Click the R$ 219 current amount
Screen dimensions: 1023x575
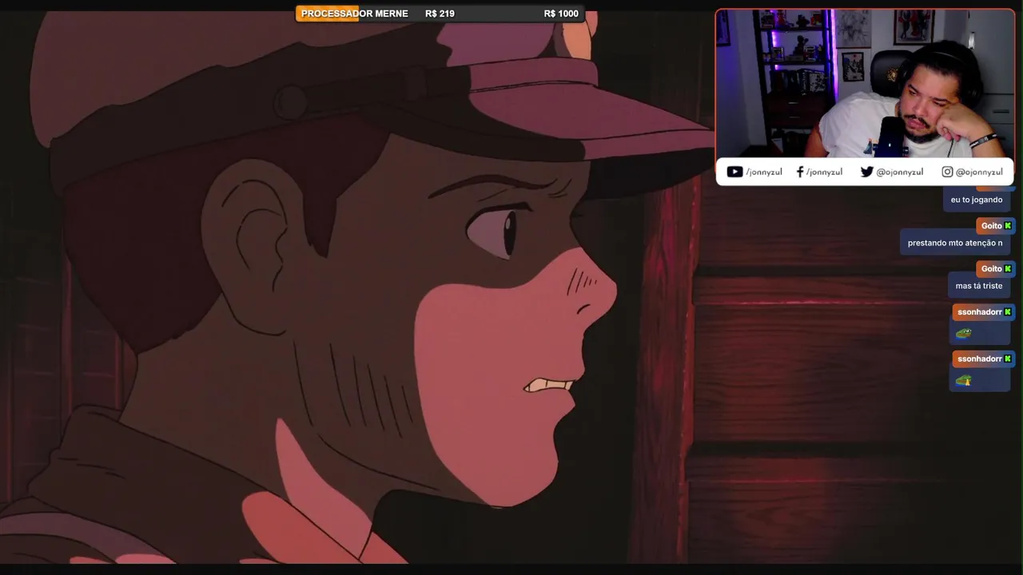point(440,14)
